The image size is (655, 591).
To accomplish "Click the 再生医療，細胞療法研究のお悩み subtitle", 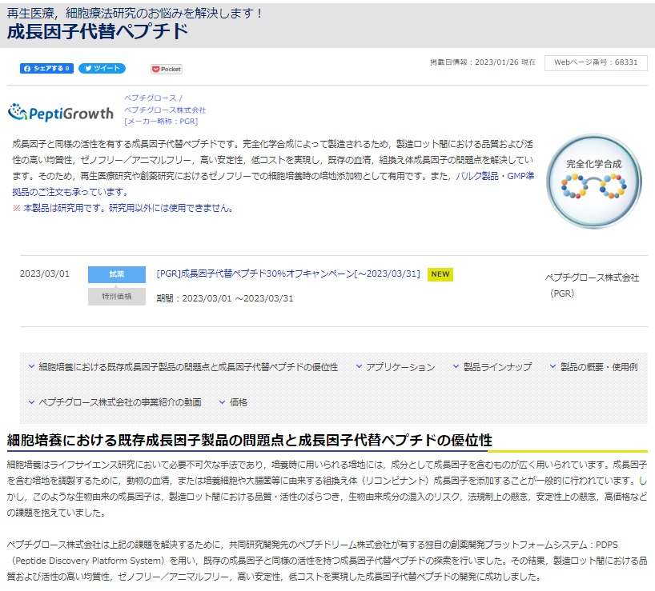I will click(135, 14).
